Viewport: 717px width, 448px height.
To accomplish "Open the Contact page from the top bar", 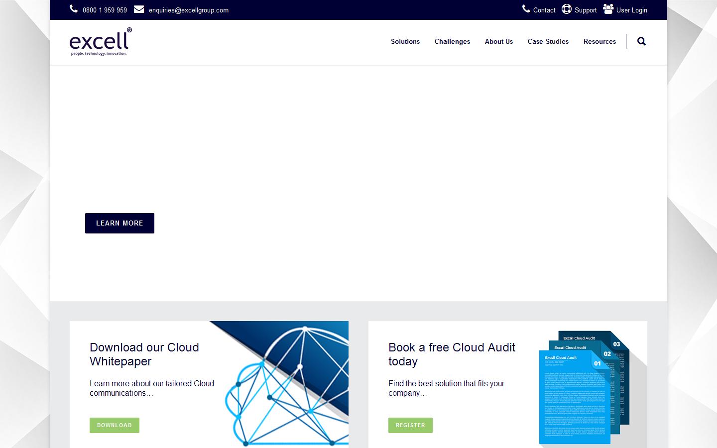I will [x=544, y=10].
